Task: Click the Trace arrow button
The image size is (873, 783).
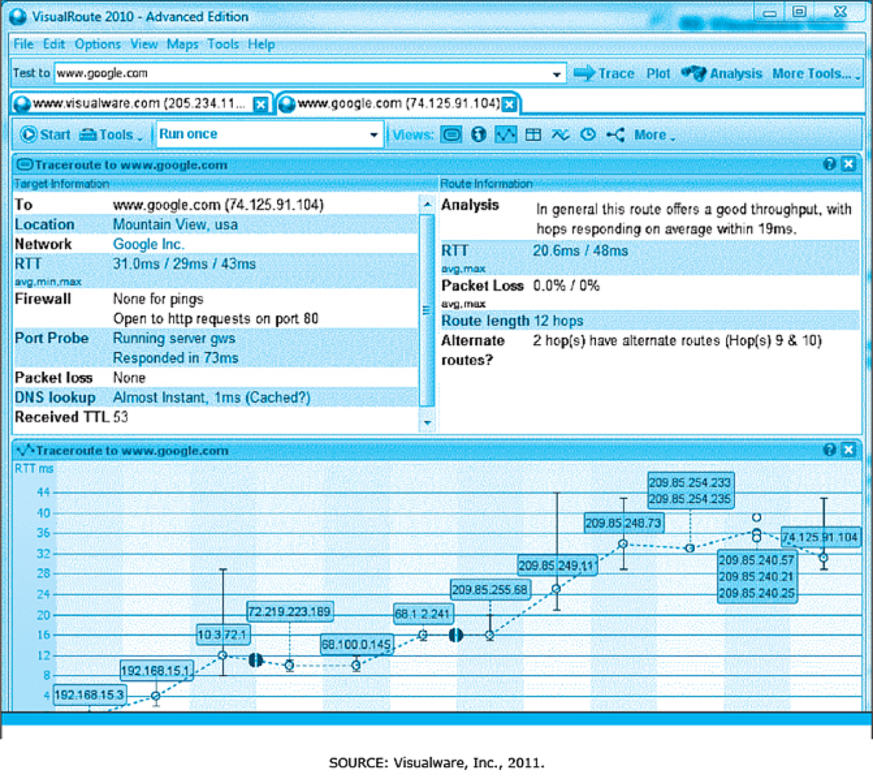Action: pos(604,73)
